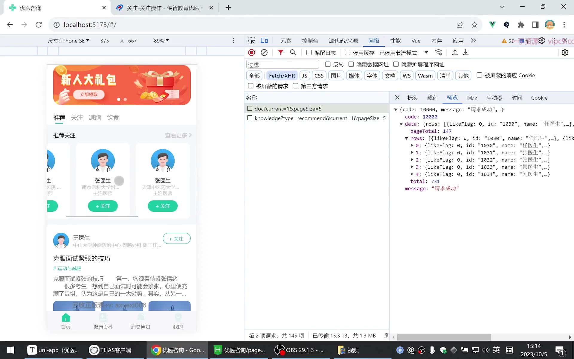The height and width of the screenshot is (359, 574).
Task: Show more devtools tabs chevron
Action: (x=473, y=41)
